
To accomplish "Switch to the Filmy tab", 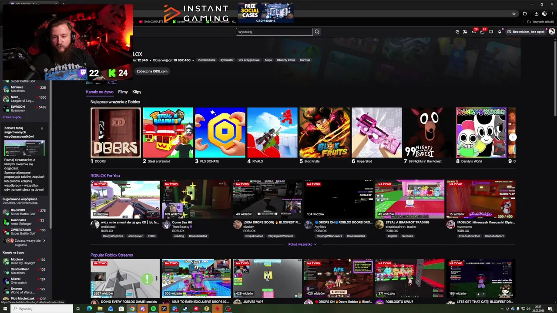I will click(123, 92).
